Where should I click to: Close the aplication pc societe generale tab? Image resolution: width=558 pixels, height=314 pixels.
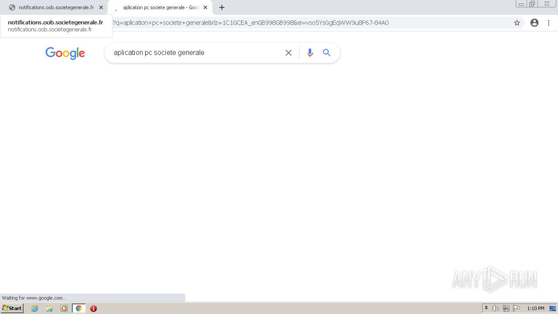point(205,7)
